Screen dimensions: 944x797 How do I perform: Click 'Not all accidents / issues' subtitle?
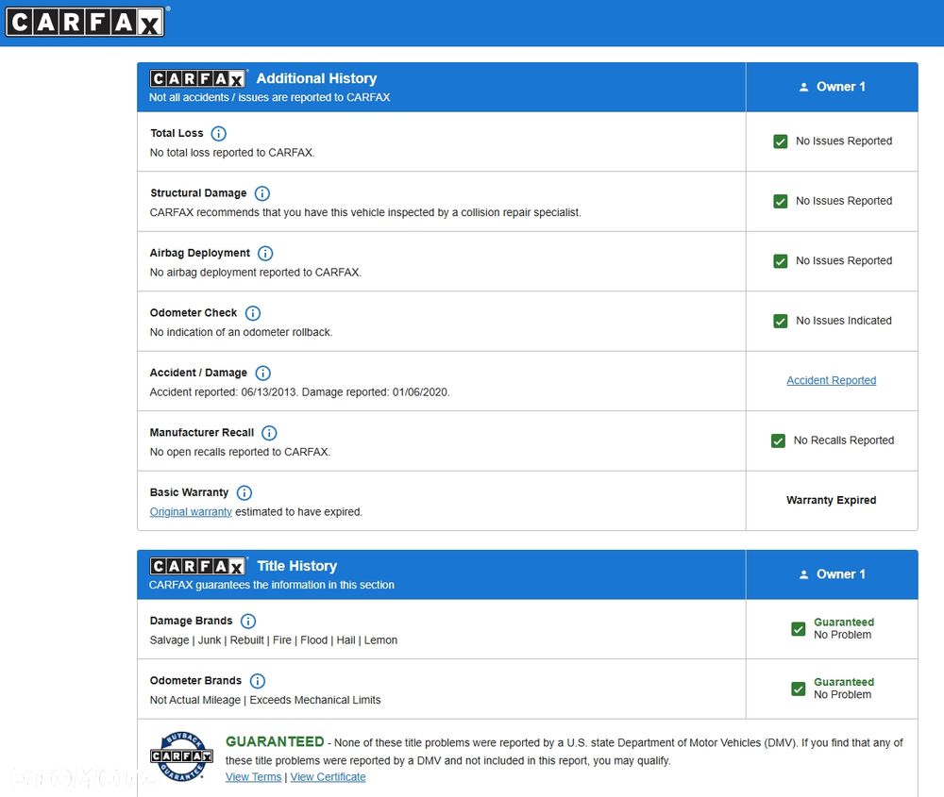click(270, 97)
